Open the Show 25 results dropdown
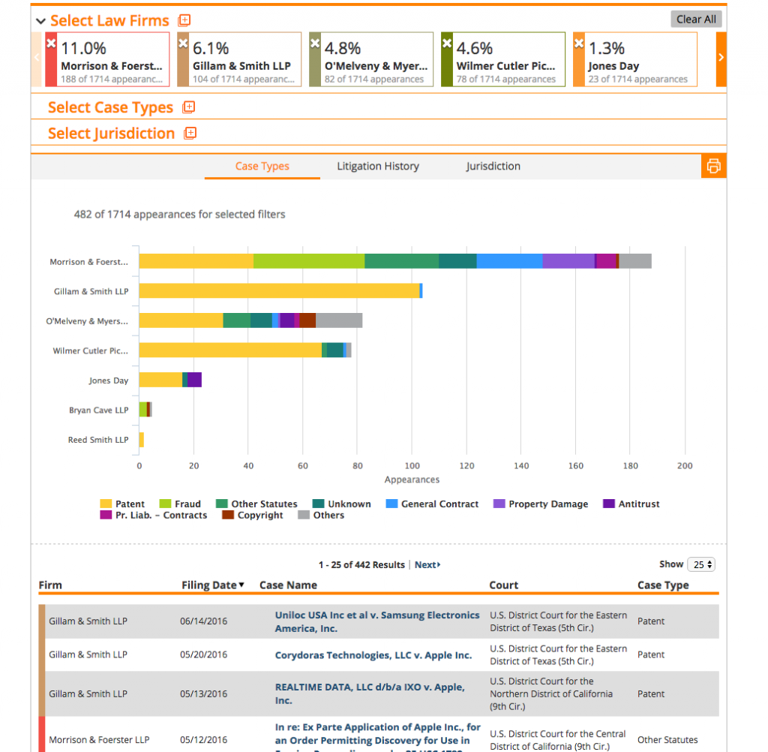 tap(701, 564)
